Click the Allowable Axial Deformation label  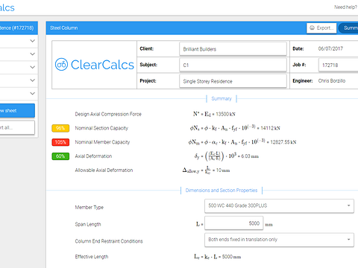pyautogui.click(x=104, y=170)
